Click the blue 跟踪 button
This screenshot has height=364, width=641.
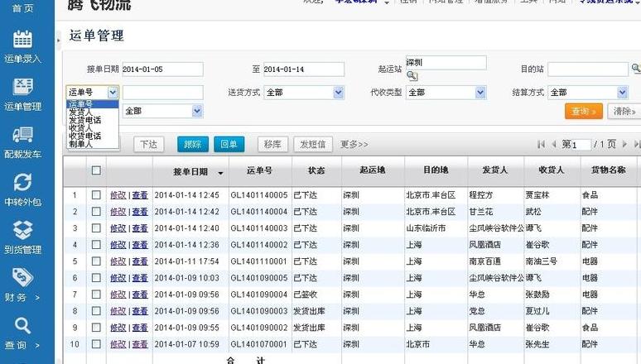(x=192, y=144)
